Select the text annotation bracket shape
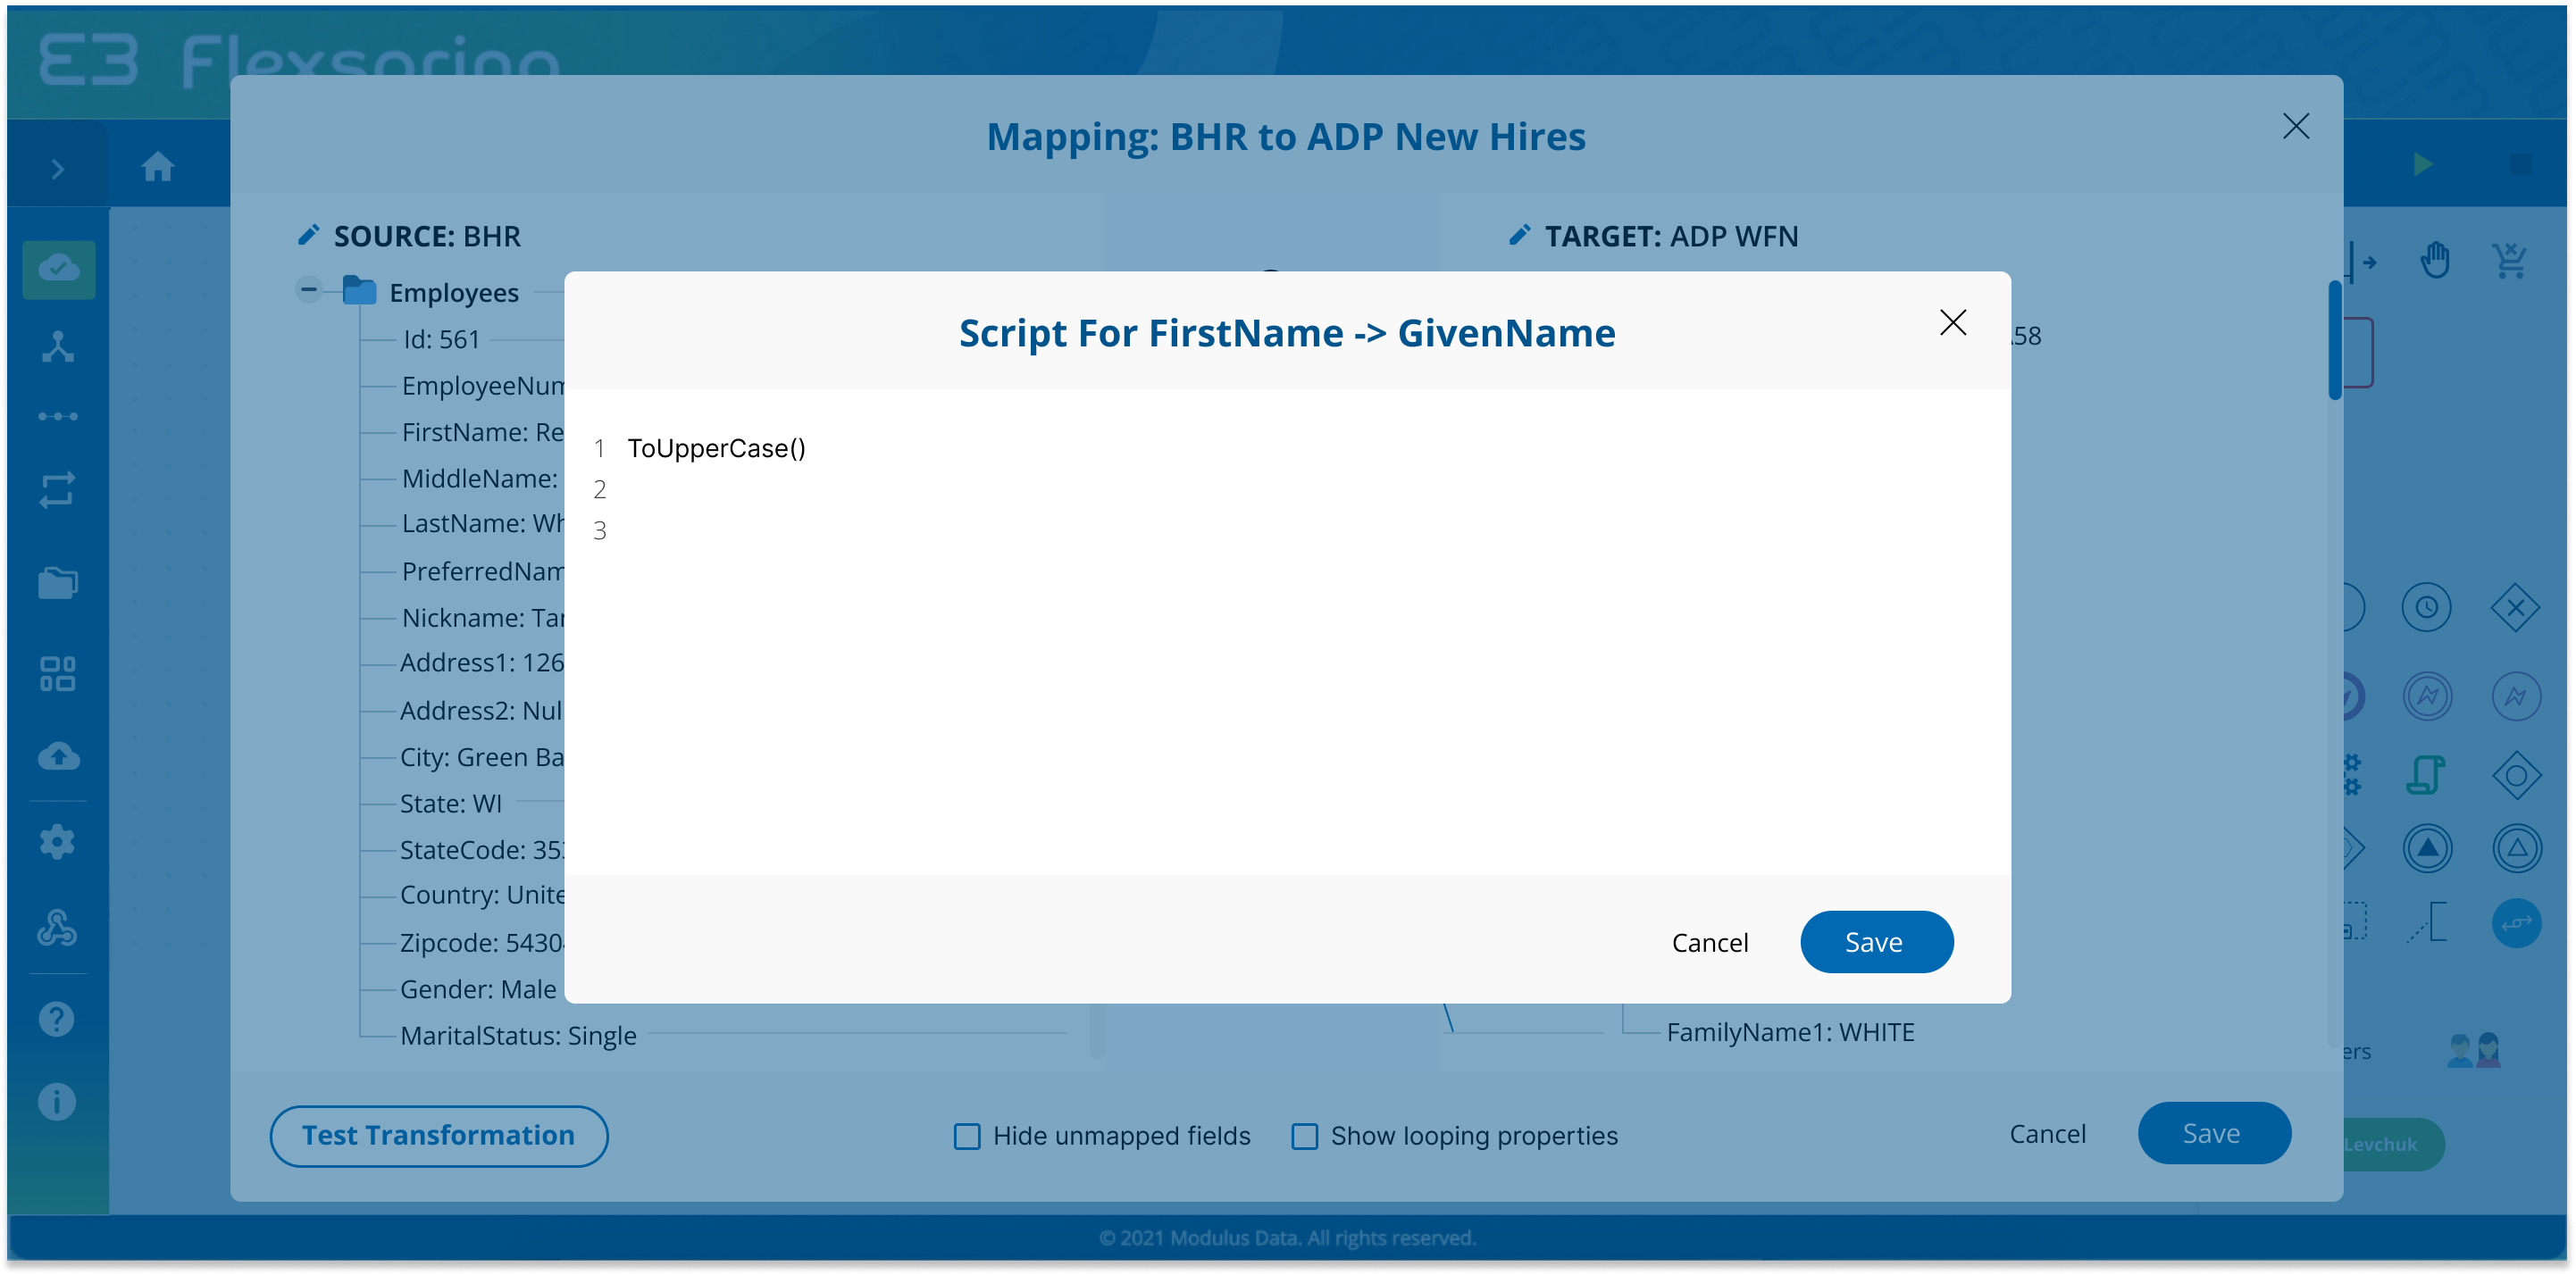 click(2427, 922)
